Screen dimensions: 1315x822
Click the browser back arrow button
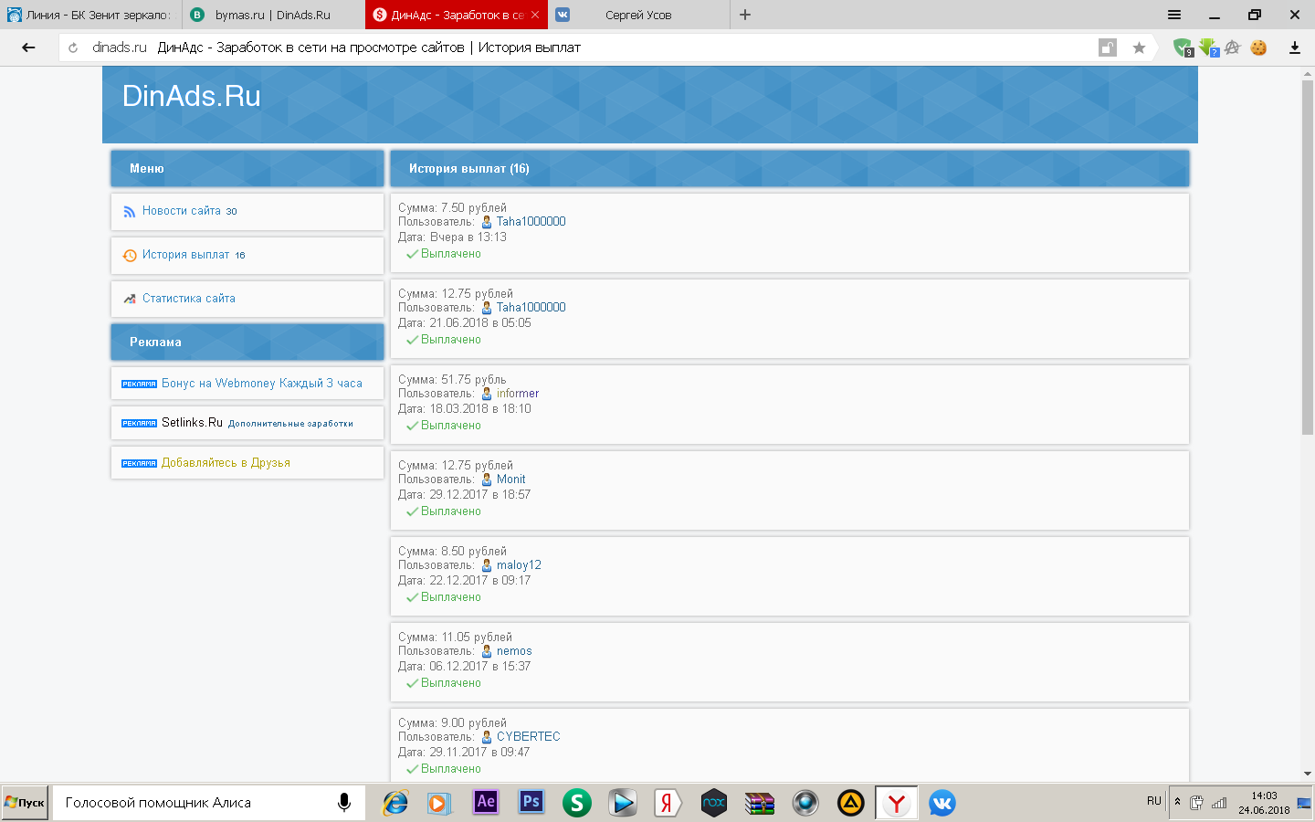tap(28, 47)
